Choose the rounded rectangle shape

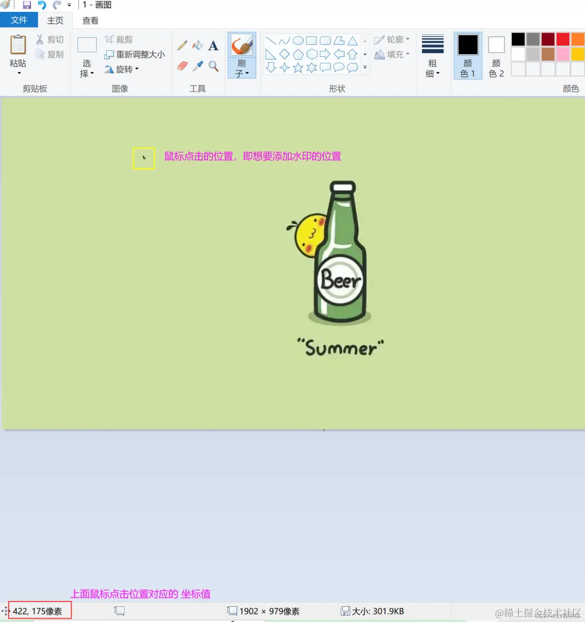point(325,41)
